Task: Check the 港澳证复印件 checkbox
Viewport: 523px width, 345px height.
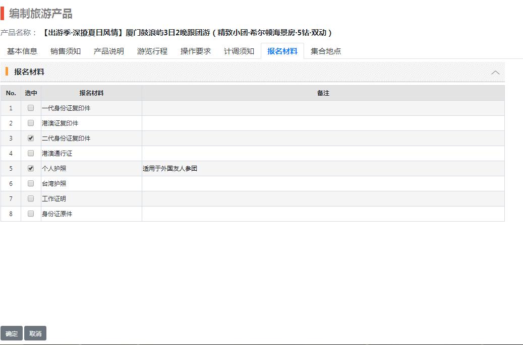Action: 31,123
